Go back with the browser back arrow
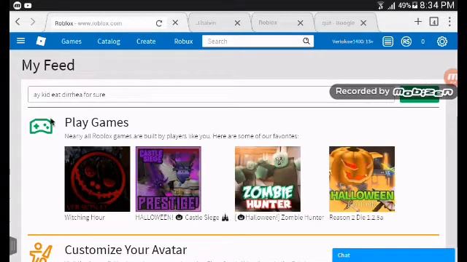467x262 pixels. click(18, 22)
